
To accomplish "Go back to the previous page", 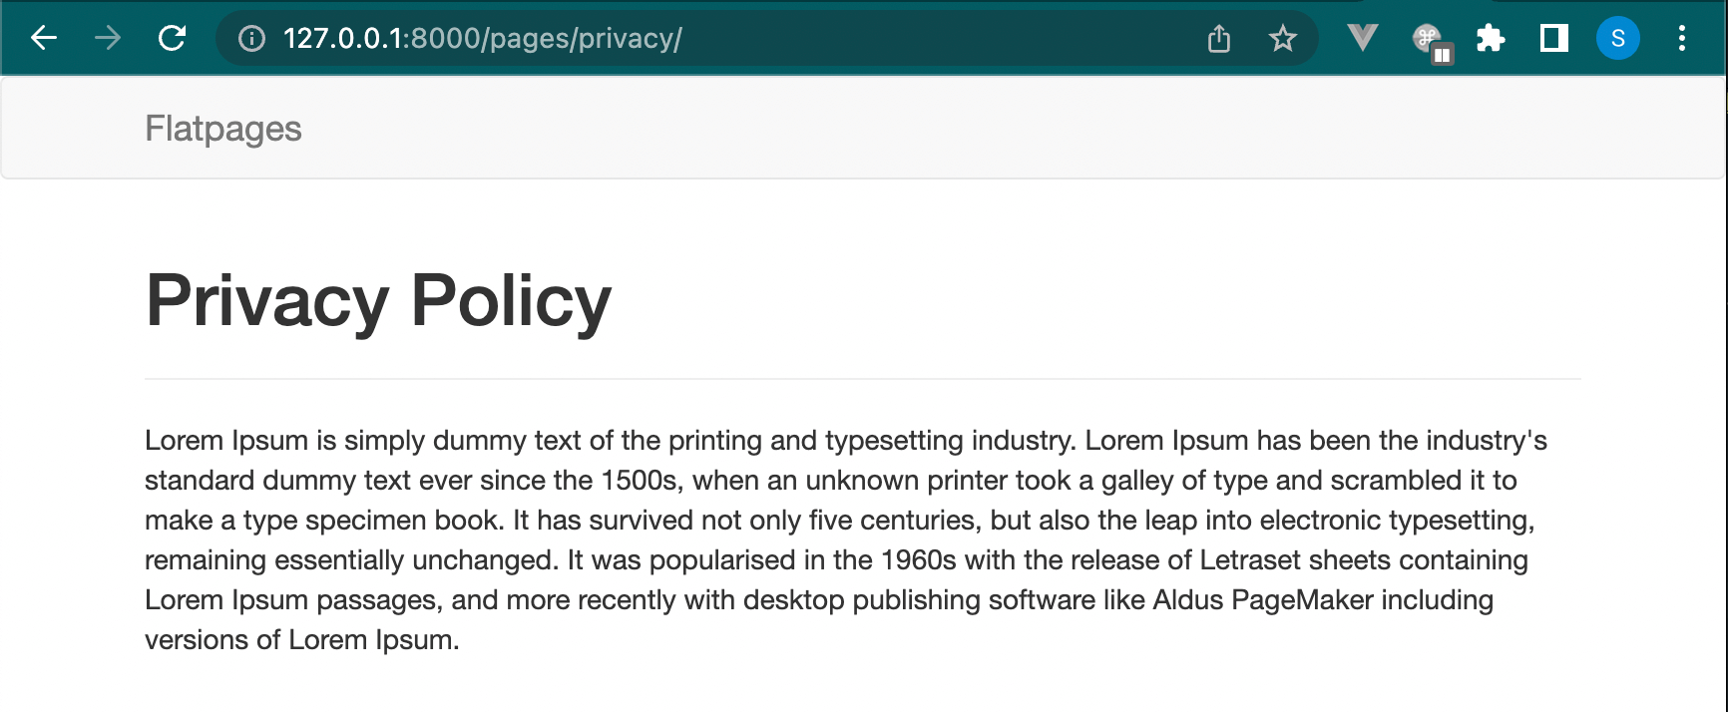I will point(44,39).
